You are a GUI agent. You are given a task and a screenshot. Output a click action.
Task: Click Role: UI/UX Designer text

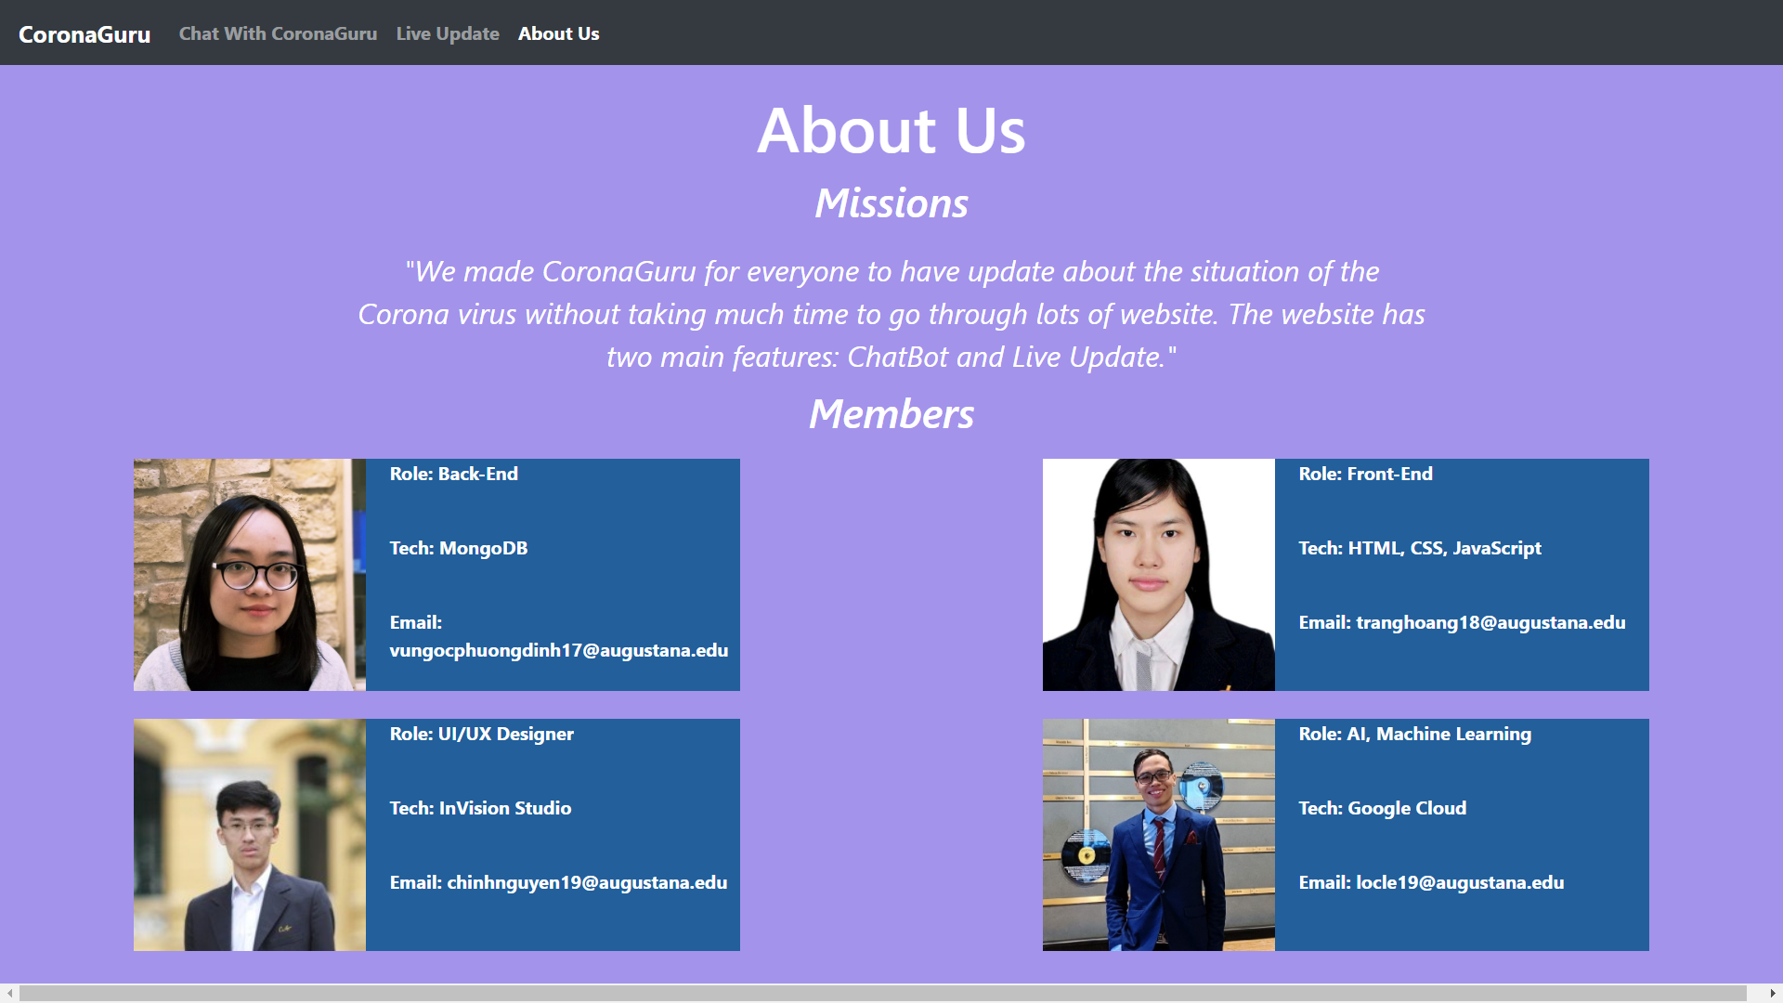click(481, 734)
